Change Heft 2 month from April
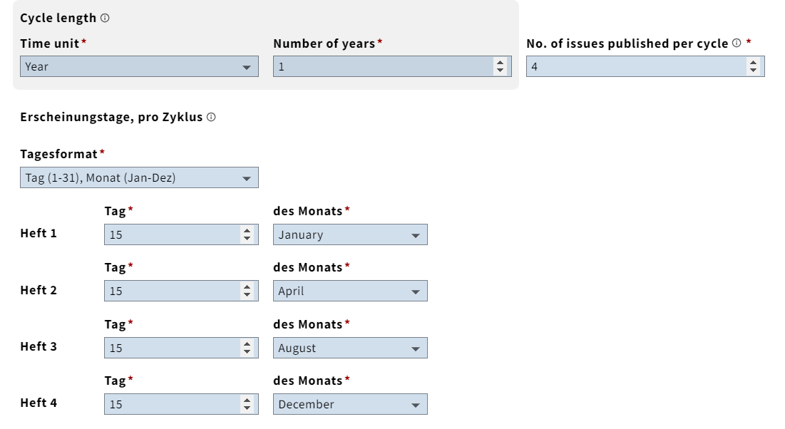This screenshot has height=429, width=785. [350, 291]
